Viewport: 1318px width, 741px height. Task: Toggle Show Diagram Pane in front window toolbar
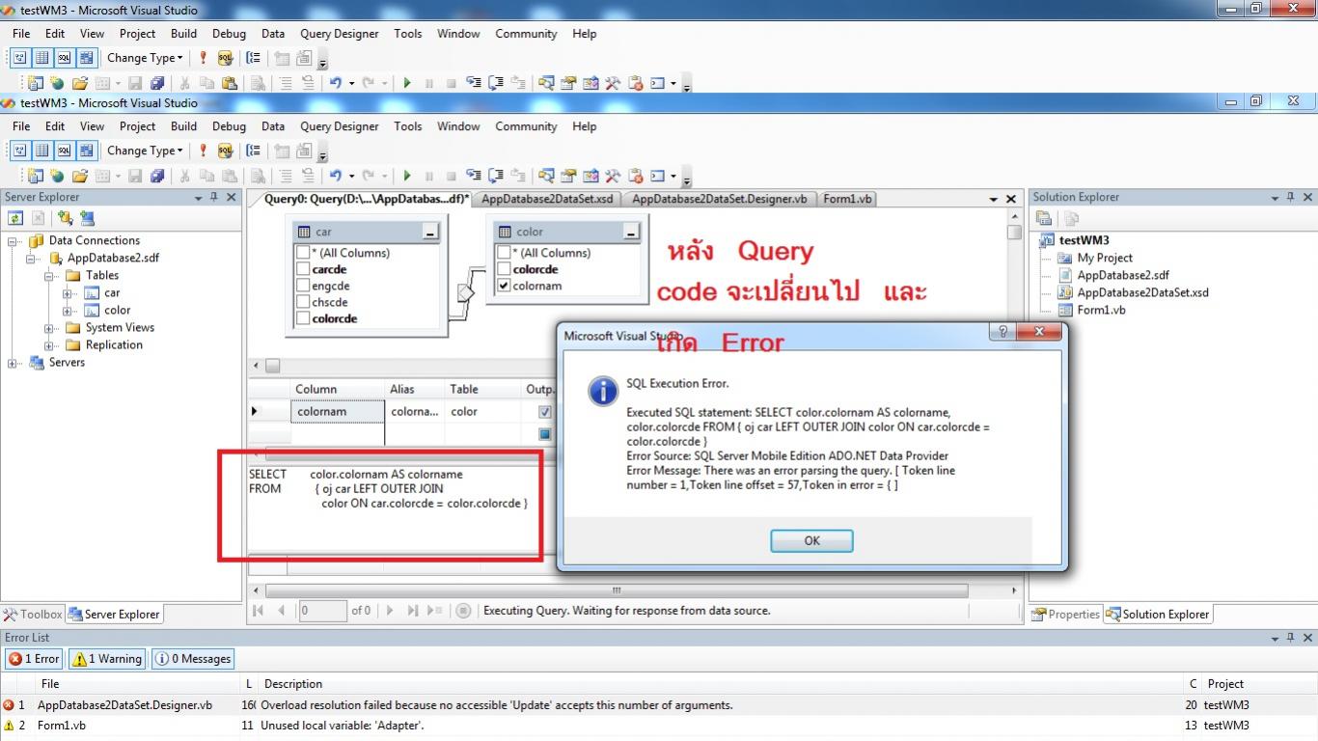(x=19, y=151)
